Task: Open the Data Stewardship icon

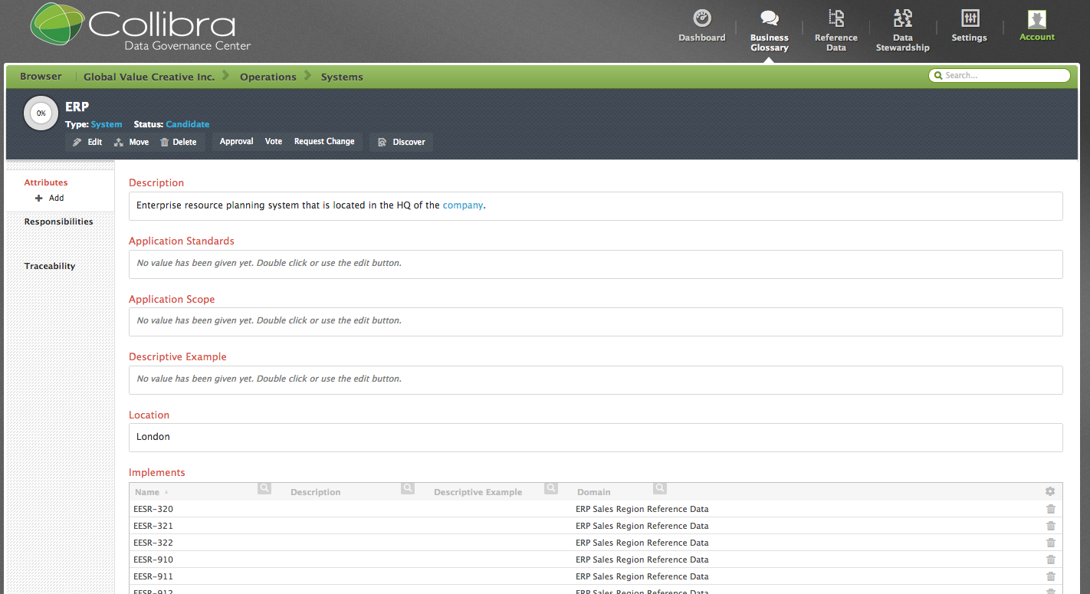Action: point(903,18)
